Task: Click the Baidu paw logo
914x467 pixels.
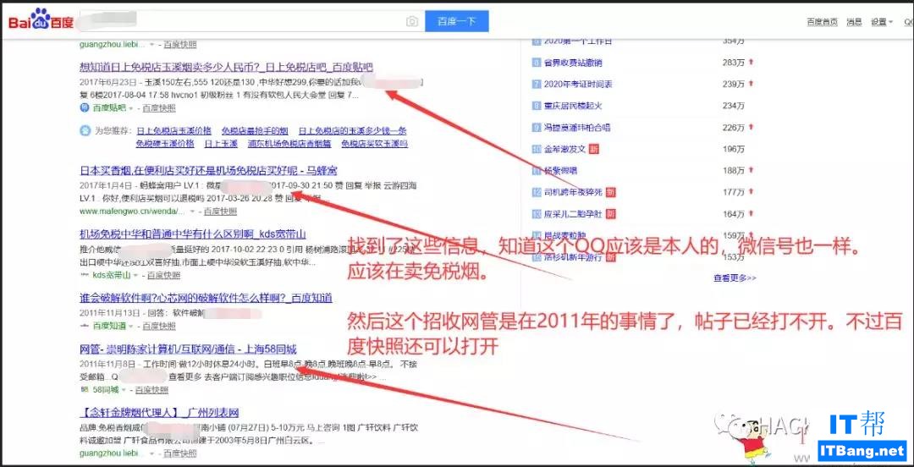Action: [x=41, y=21]
